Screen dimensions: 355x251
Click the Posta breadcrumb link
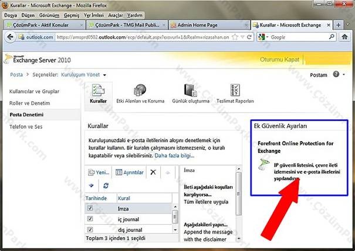pyautogui.click(x=16, y=75)
